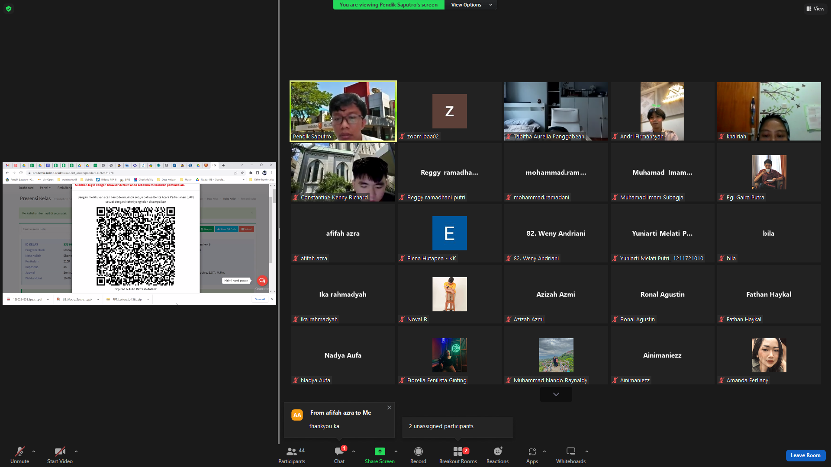Click the QR code in the shared screen
Viewport: 831px width, 467px height.
(x=135, y=246)
